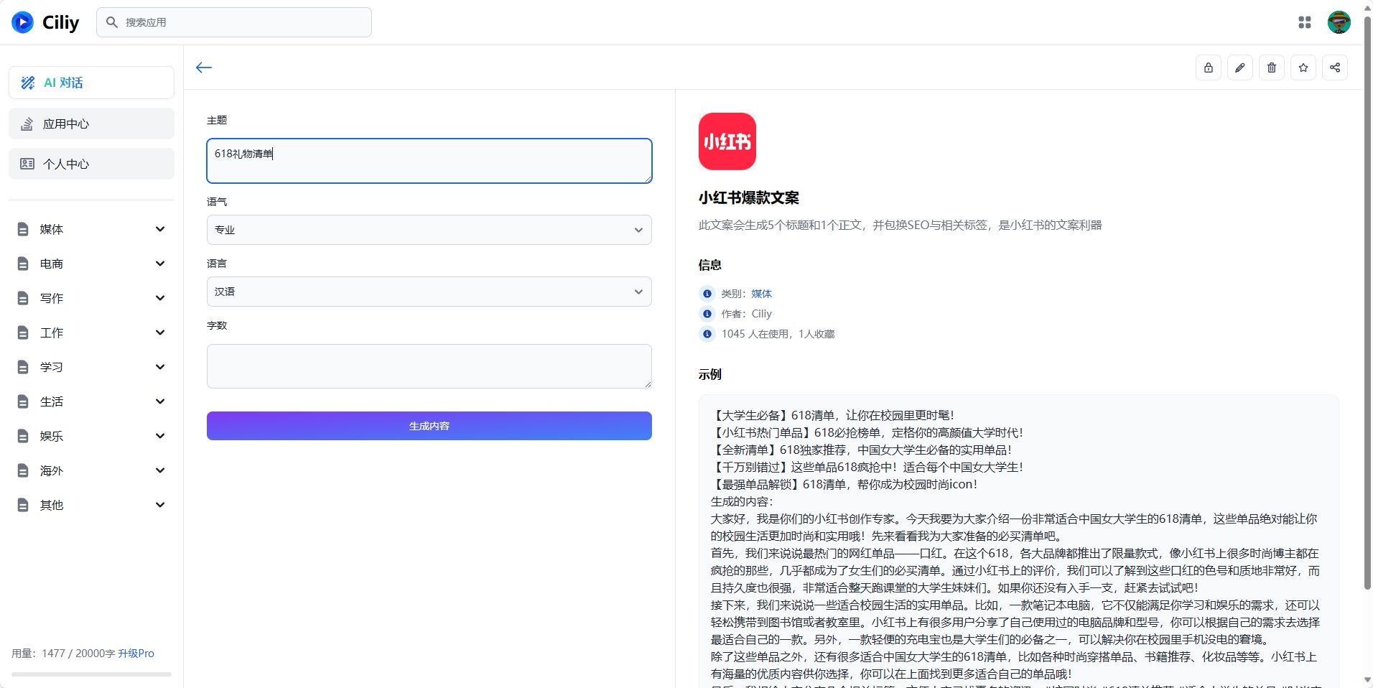Expand the 海外 category chevron
Image resolution: width=1373 pixels, height=688 pixels.
(x=160, y=470)
